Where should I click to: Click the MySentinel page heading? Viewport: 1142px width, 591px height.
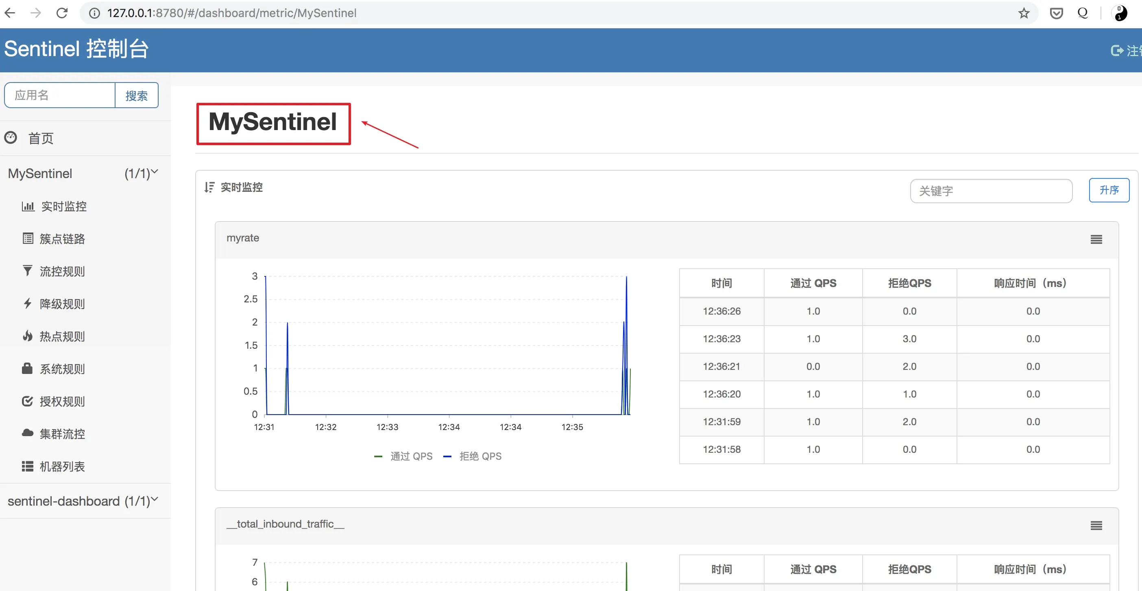coord(272,122)
